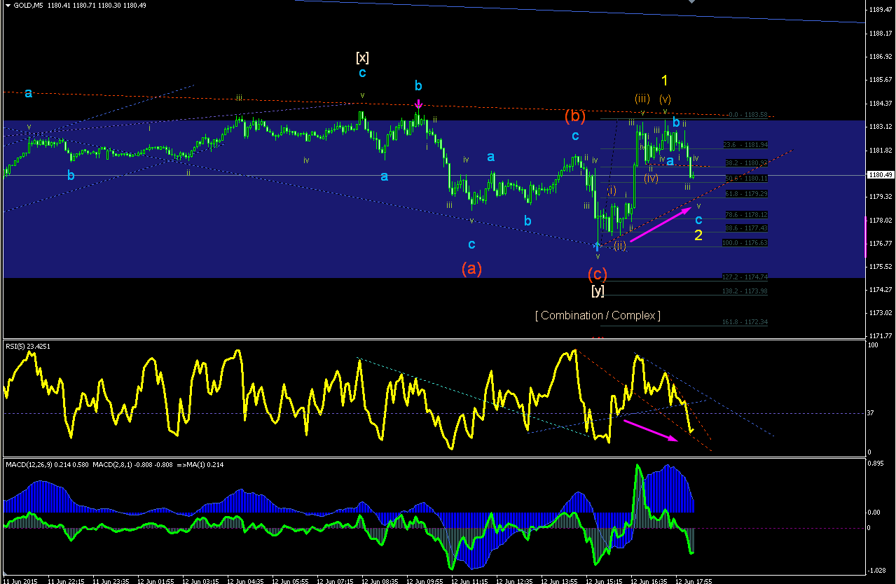Click the gray chart shift marker on the top edge
Viewport: 896px width, 584px height.
point(692,2)
